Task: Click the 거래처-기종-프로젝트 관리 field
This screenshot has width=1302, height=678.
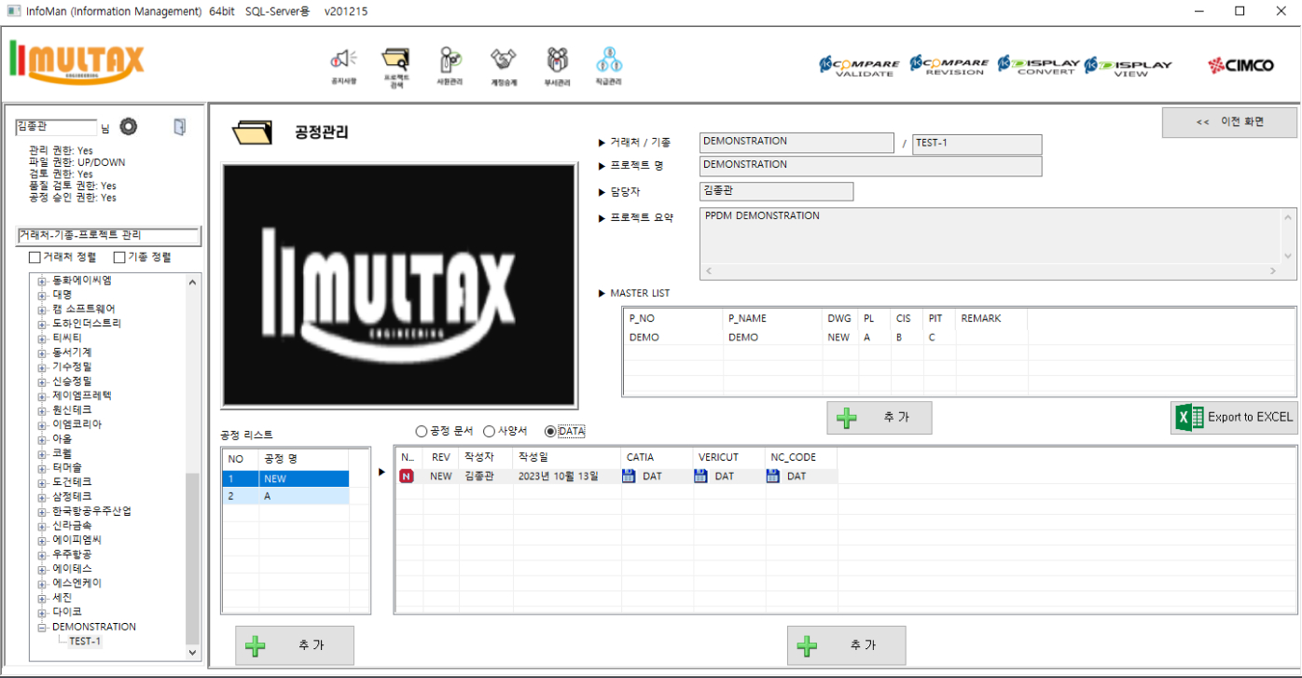Action: [x=108, y=236]
